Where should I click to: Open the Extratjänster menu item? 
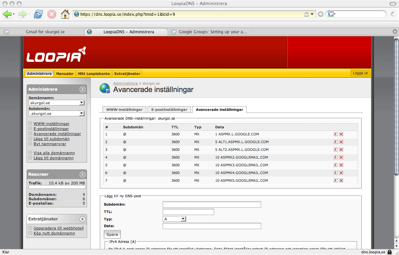coord(127,74)
